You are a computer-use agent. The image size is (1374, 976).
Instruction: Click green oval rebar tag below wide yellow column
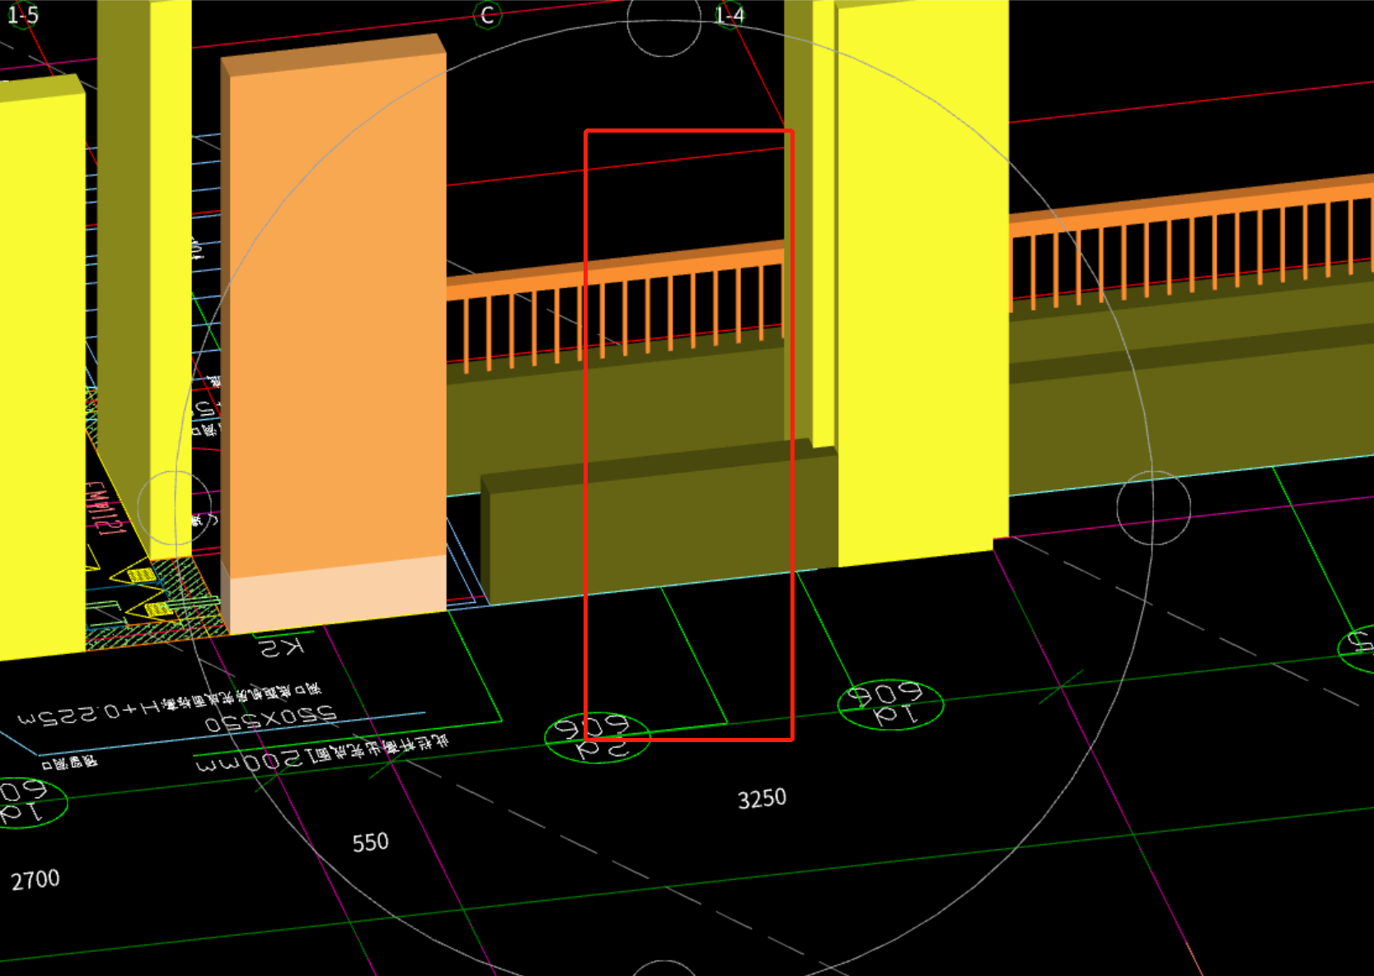890,704
